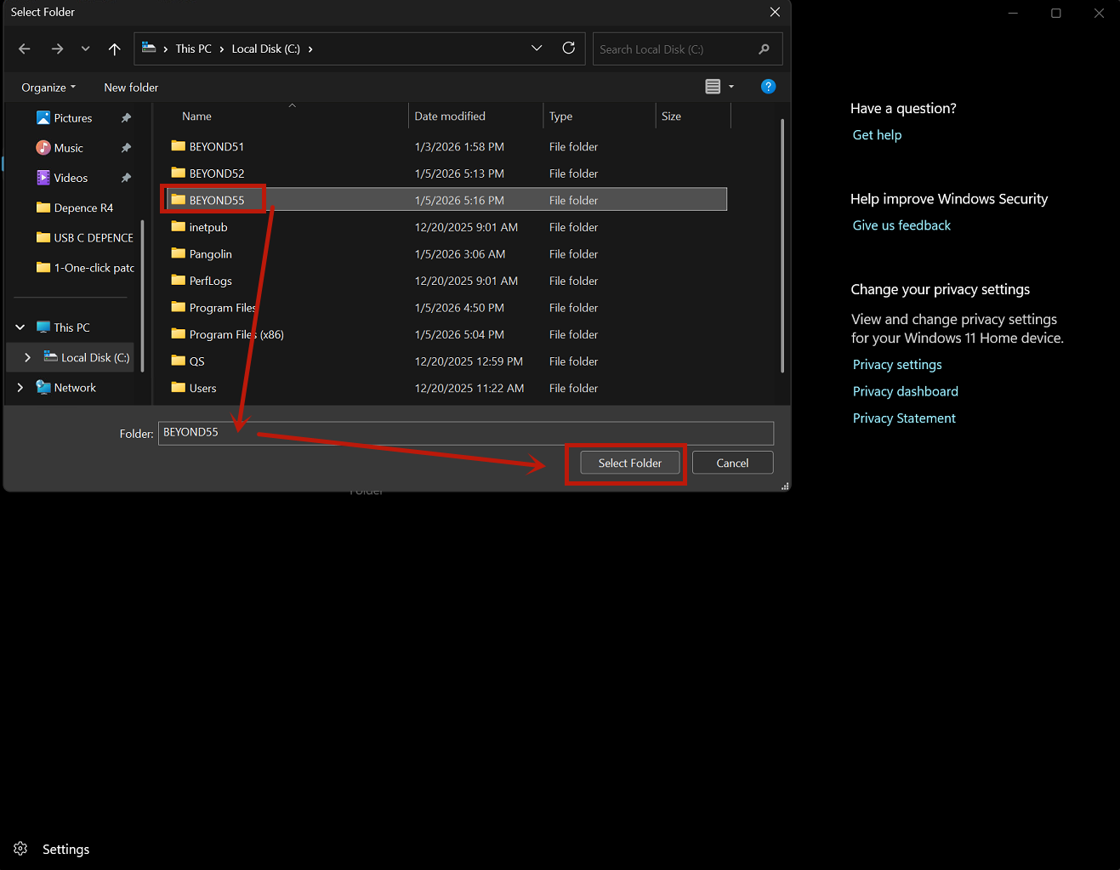Screen dimensions: 1120x870
Task: Expand the address bar previous locations dropdown
Action: (x=537, y=48)
